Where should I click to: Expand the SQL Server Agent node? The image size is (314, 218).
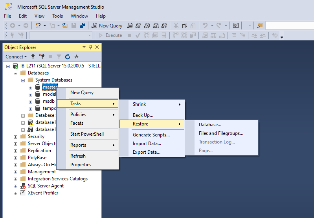pos(15,186)
